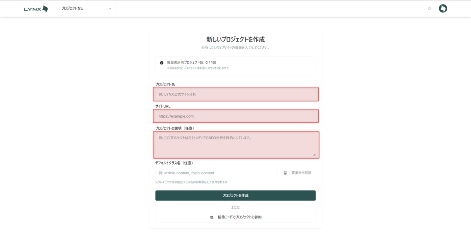Focus the プロジェクト名 input field
The height and width of the screenshot is (246, 471).
[x=235, y=94]
